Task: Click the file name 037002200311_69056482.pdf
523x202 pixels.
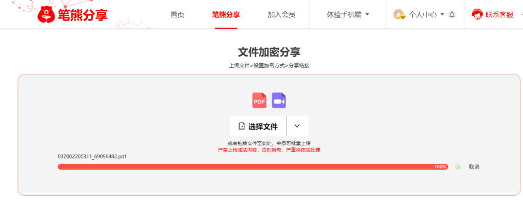Action: pyautogui.click(x=92, y=156)
